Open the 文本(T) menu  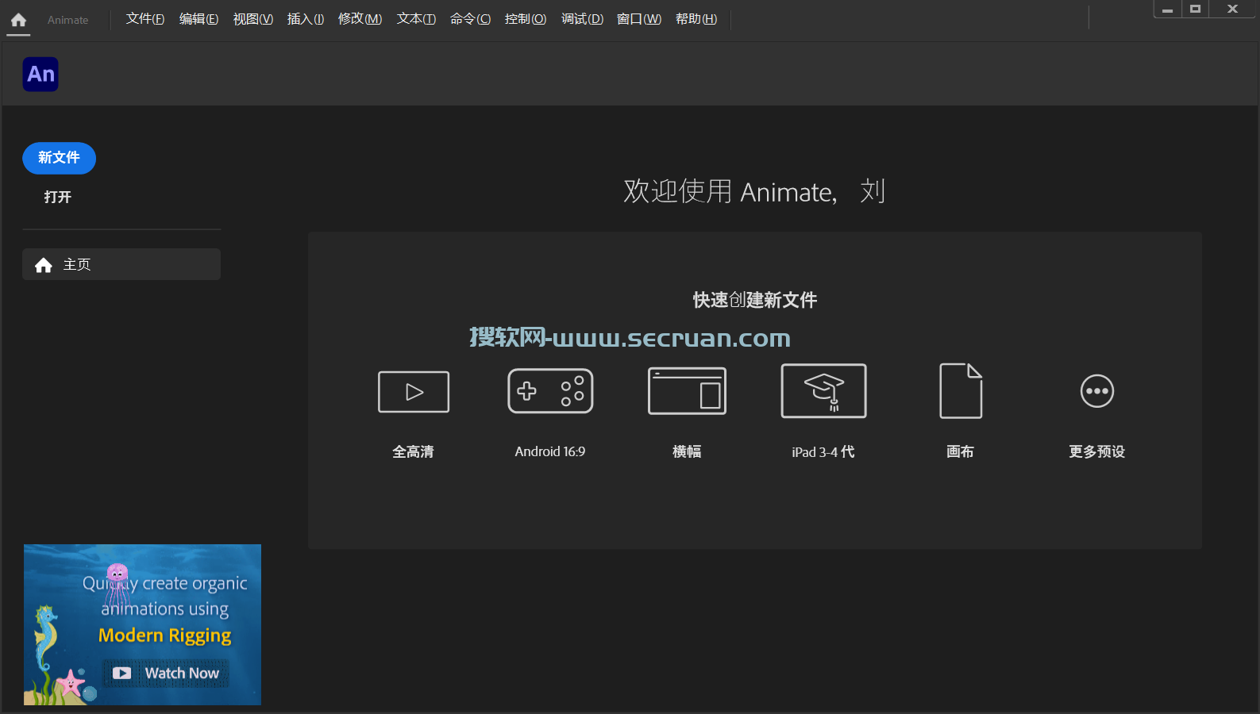[x=416, y=19]
